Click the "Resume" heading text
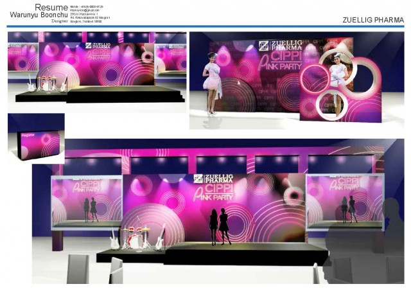Screen dimensions: 411x291 tap(51, 7)
